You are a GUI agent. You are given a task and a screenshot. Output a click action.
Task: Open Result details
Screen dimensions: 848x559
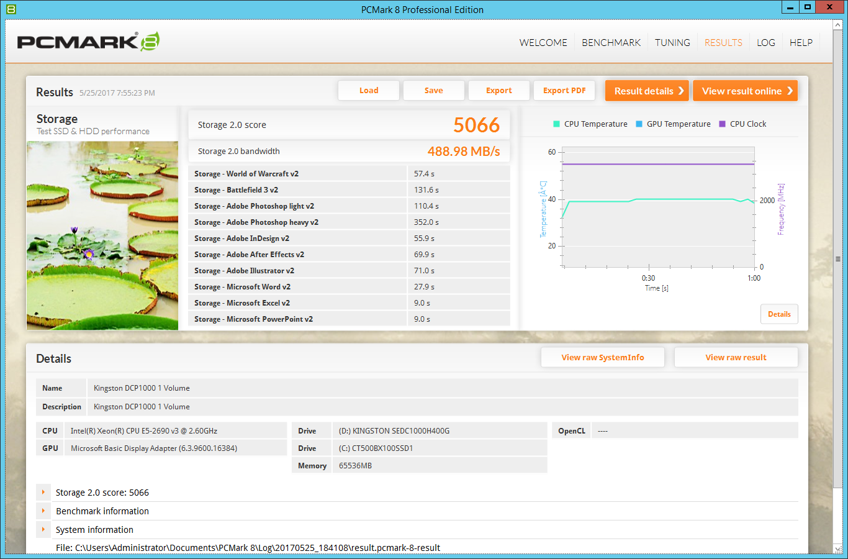(647, 91)
